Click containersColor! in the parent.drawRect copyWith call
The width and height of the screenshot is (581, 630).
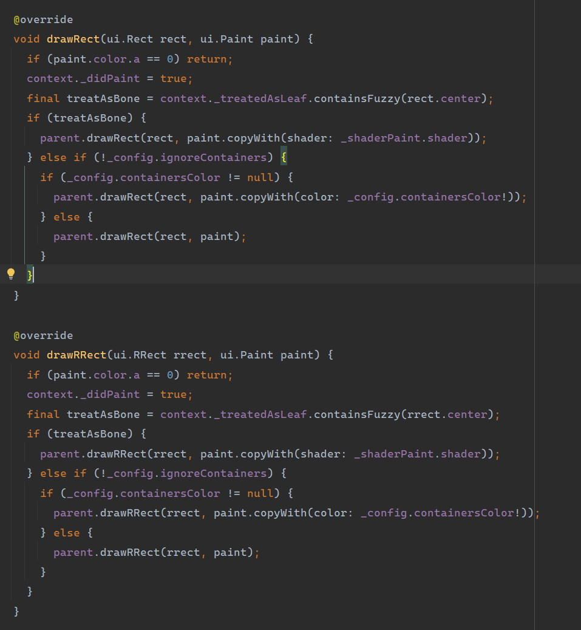tap(454, 197)
